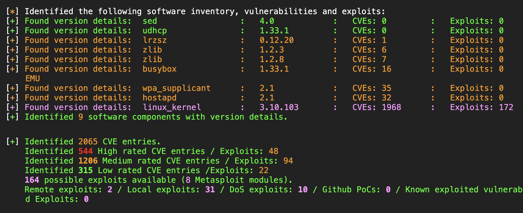This screenshot has height=213, width=523.
Task: Click 'CVEs: 16' in the busybox row
Action: tap(372, 69)
